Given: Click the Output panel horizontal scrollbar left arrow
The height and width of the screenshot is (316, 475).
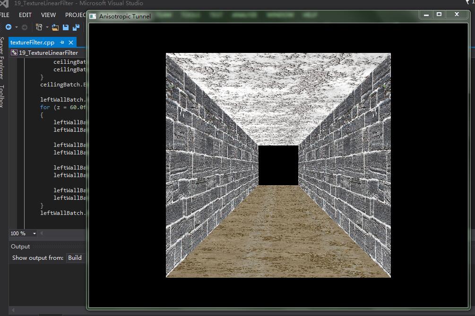Looking at the screenshot, I should (x=13, y=310).
